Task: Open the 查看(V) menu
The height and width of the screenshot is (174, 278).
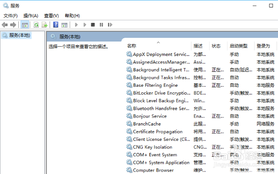Action: 51,16
